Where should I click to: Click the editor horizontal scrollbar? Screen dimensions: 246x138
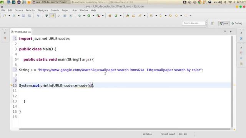pos(125,129)
